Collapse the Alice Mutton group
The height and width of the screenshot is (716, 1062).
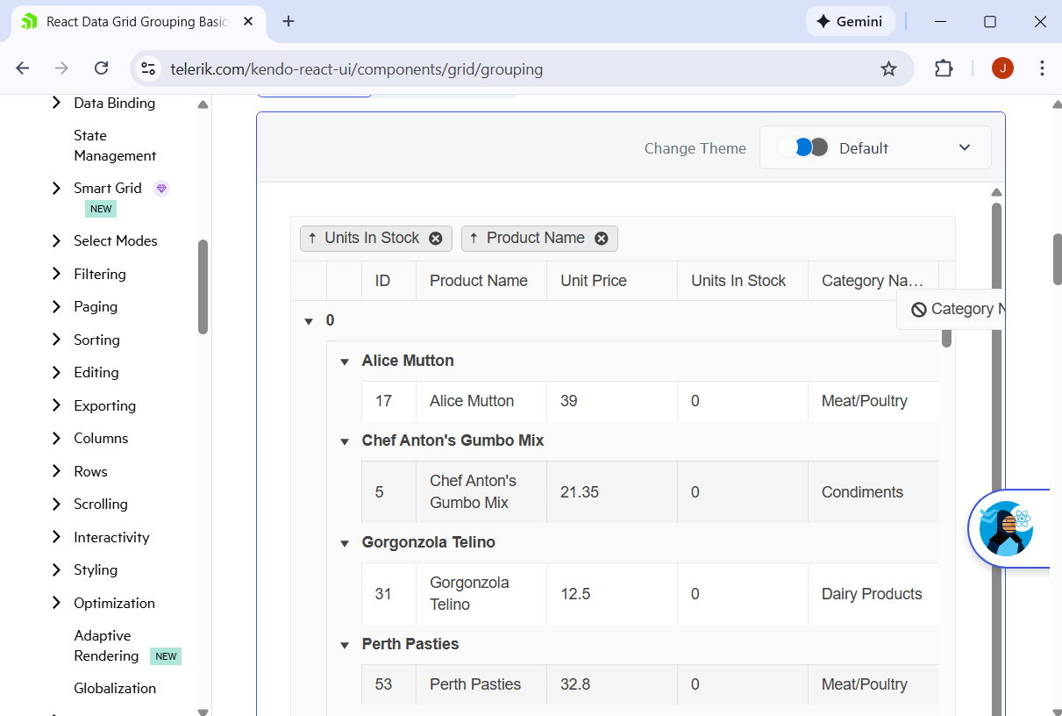(x=345, y=362)
